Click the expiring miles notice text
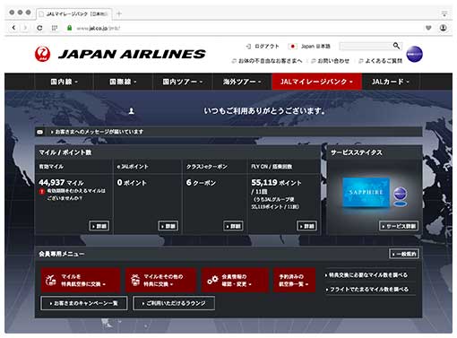 click(76, 195)
